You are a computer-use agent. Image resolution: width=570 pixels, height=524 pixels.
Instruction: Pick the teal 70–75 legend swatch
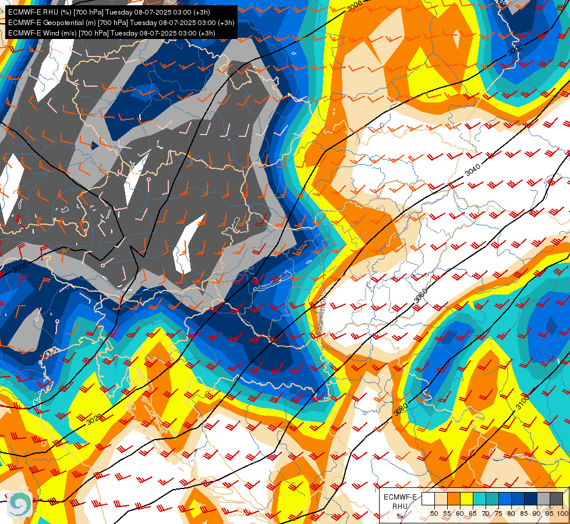pyautogui.click(x=492, y=498)
